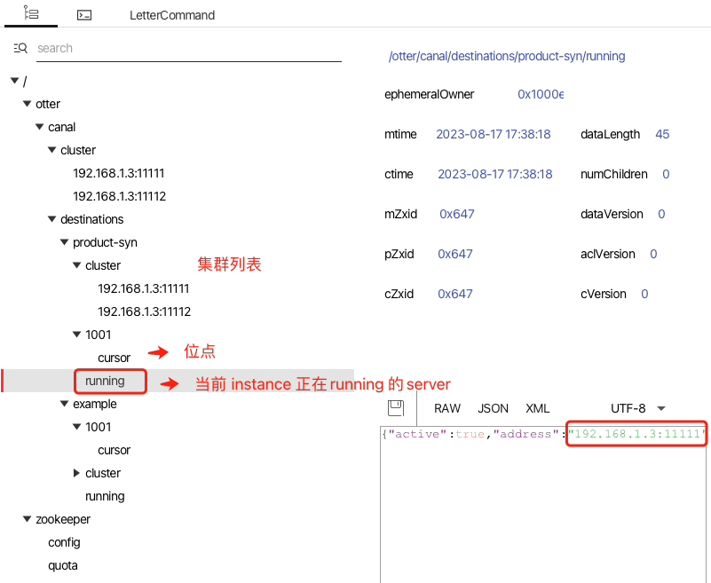Image resolution: width=711 pixels, height=583 pixels.
Task: Collapse the destinations tree node
Action: point(51,219)
